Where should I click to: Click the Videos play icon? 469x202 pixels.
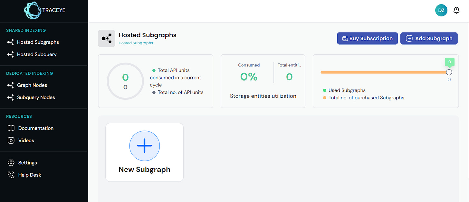point(11,140)
